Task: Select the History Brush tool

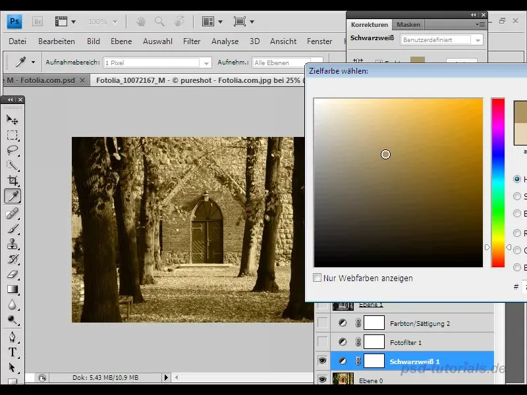Action: (13, 259)
